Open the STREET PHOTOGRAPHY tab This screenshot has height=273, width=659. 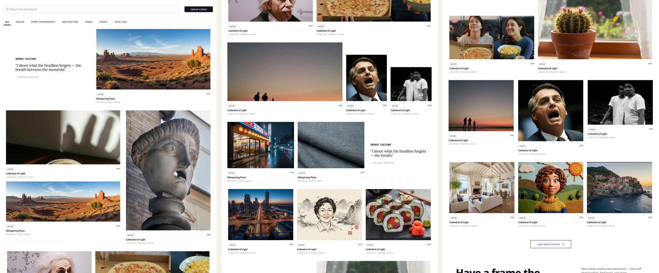[43, 22]
